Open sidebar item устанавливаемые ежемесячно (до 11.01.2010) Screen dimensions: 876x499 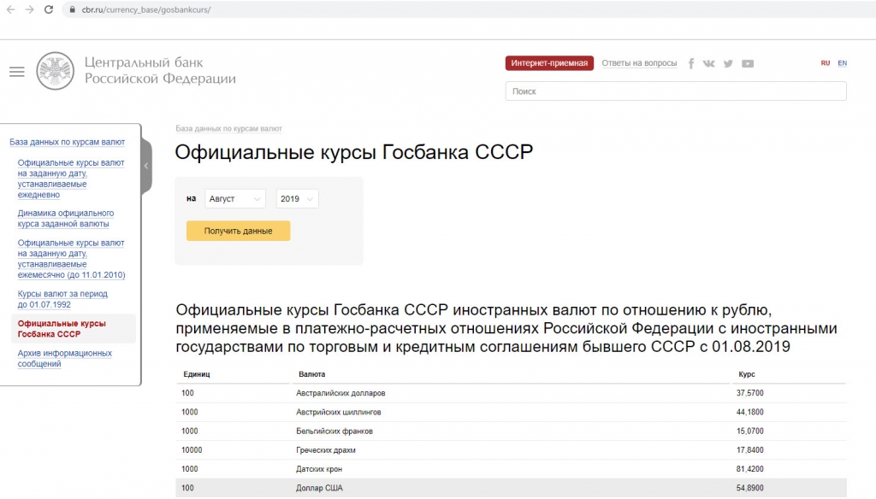[71, 258]
